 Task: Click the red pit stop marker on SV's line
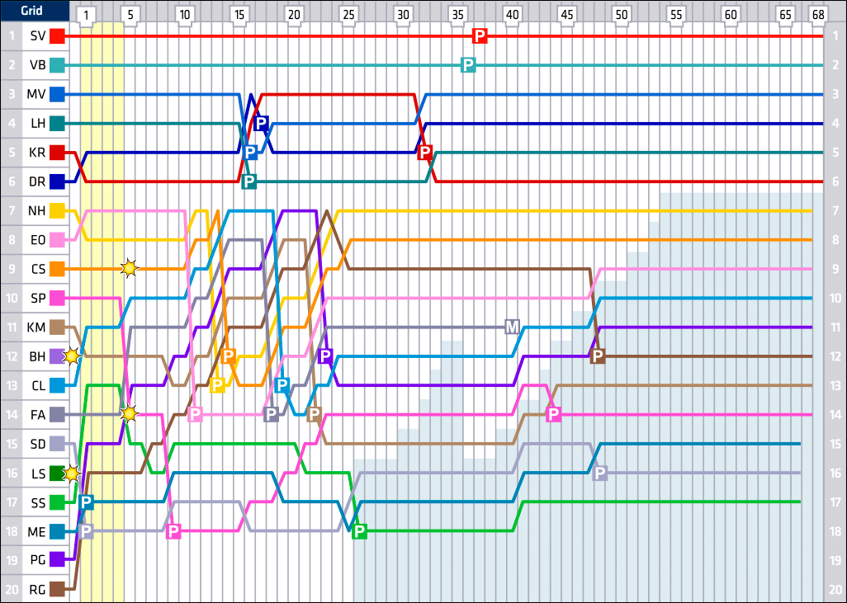479,35
